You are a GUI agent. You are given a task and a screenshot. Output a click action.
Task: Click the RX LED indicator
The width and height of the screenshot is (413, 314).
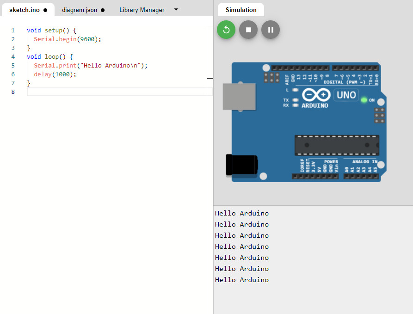[x=295, y=105]
